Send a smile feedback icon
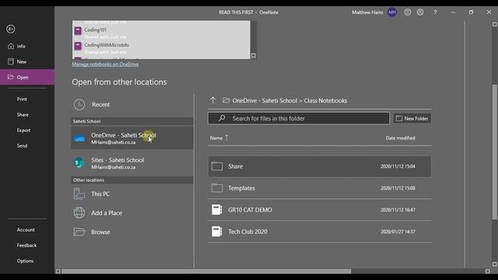Screen dimensions: 498x280 pyautogui.click(x=408, y=12)
